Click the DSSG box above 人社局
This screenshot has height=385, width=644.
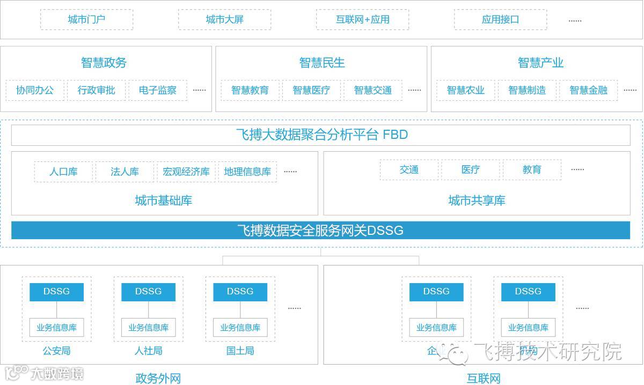tap(149, 292)
